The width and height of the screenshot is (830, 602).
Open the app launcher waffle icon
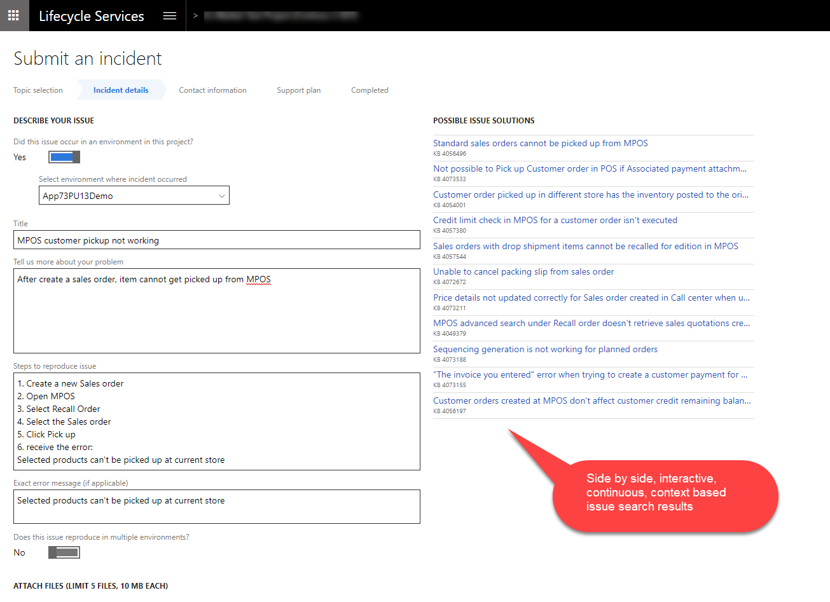(13, 15)
